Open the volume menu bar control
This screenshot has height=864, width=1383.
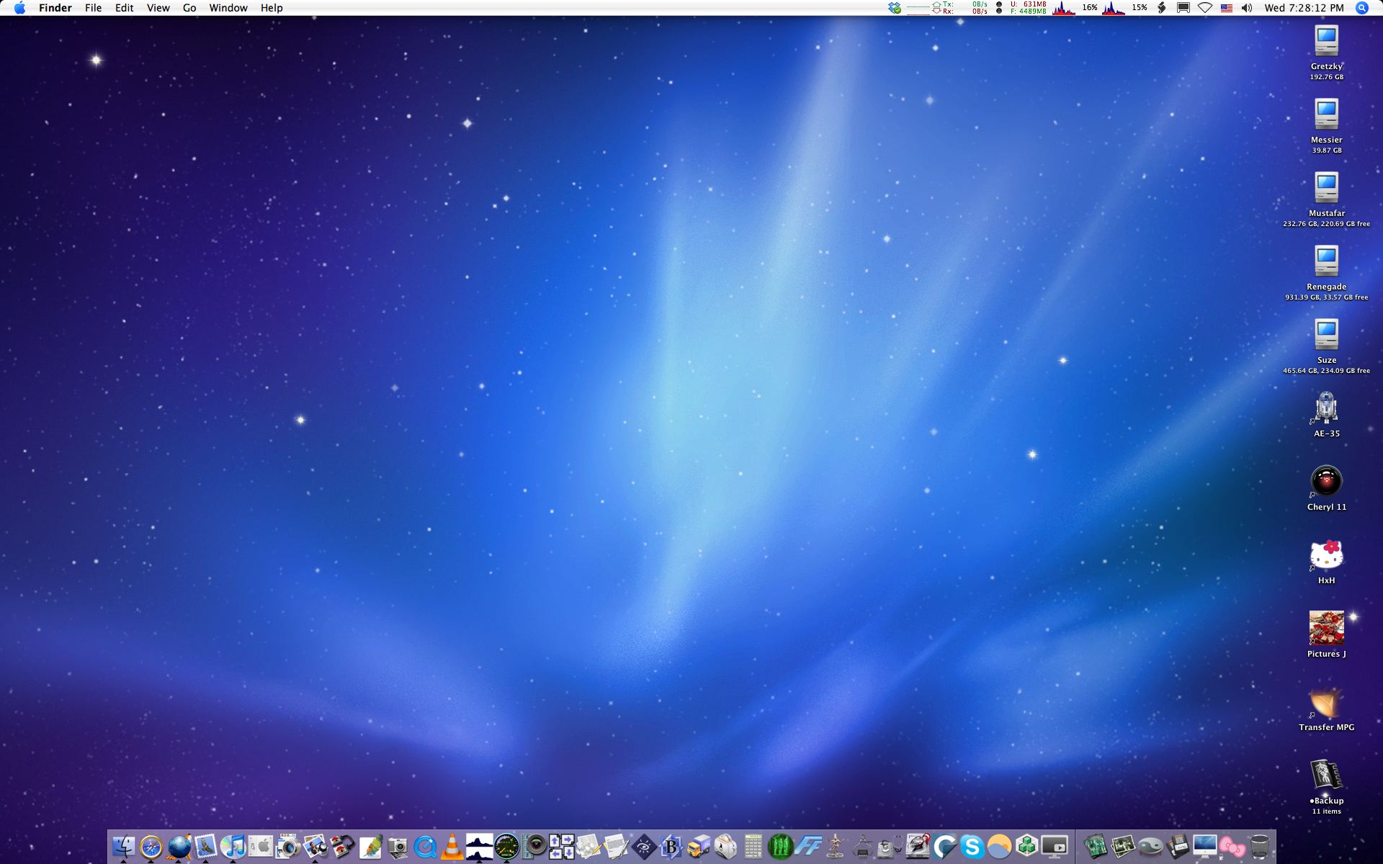pos(1247,8)
